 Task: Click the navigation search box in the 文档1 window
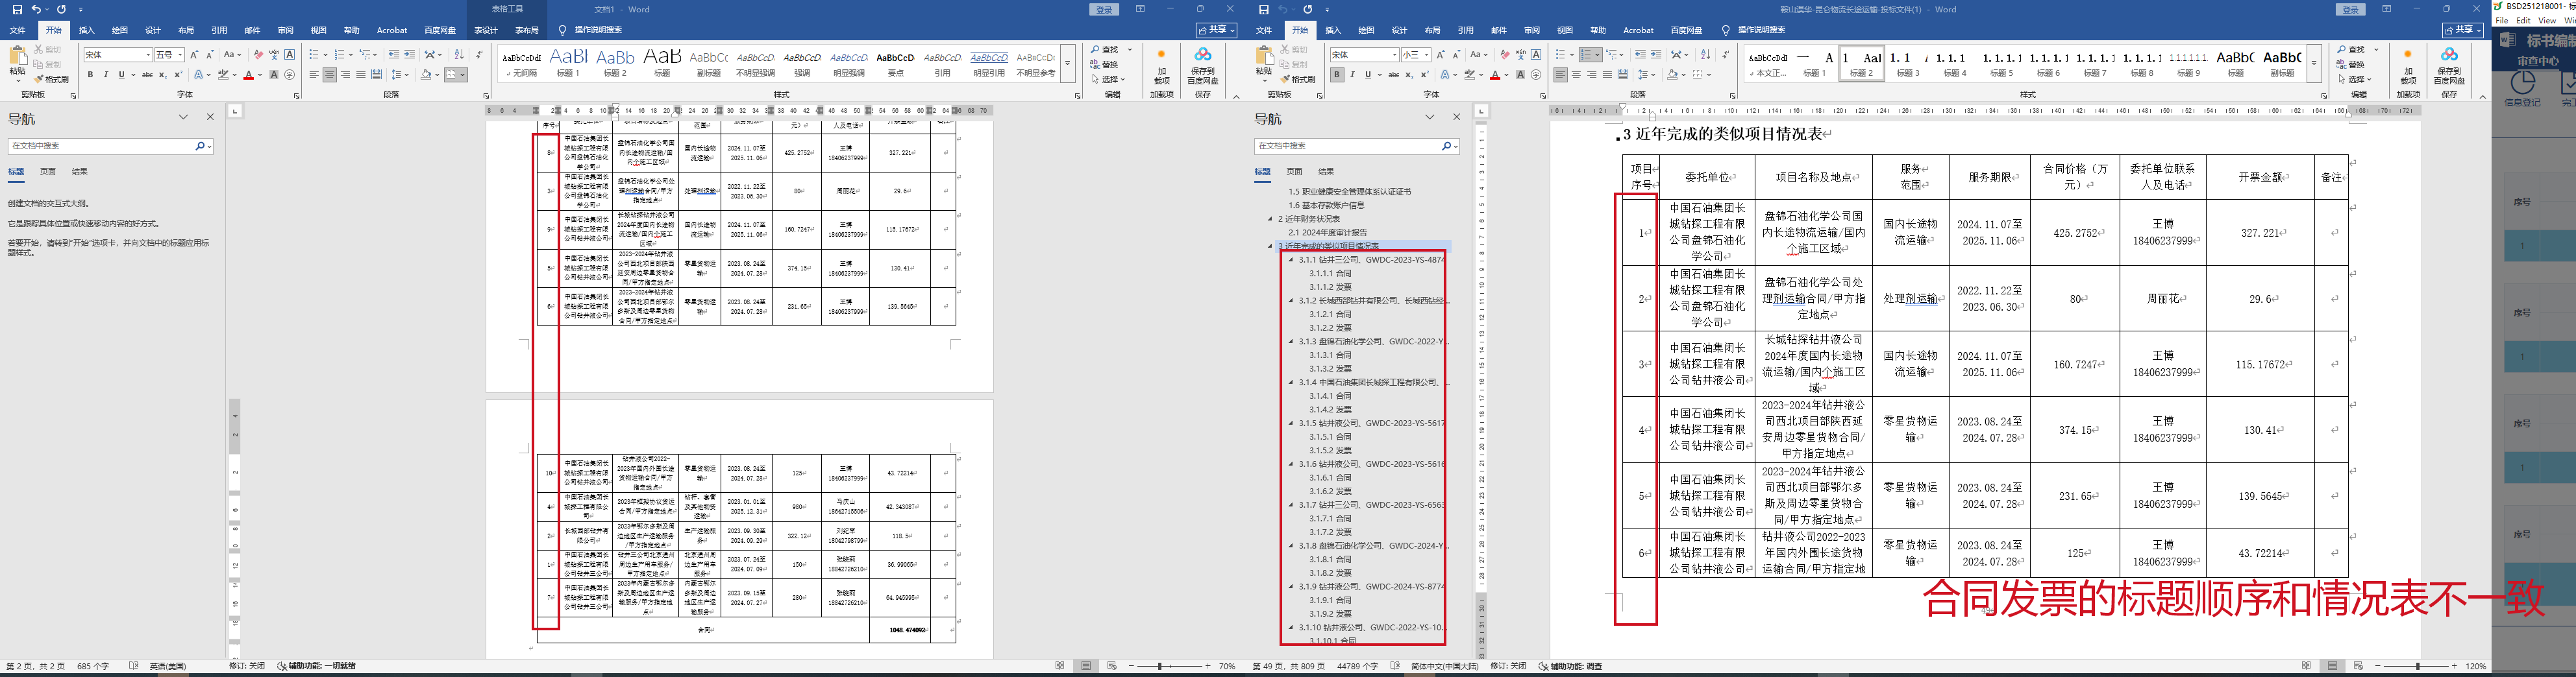110,146
